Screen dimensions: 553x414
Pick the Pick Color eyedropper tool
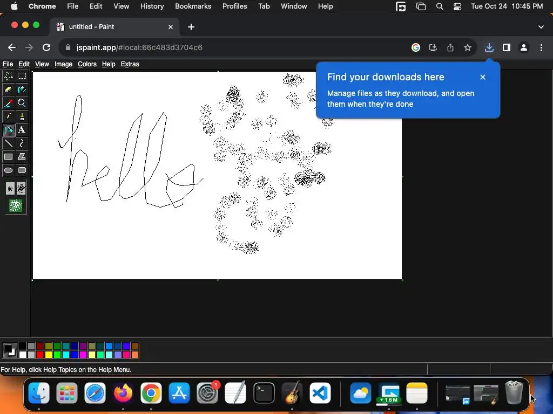9,103
